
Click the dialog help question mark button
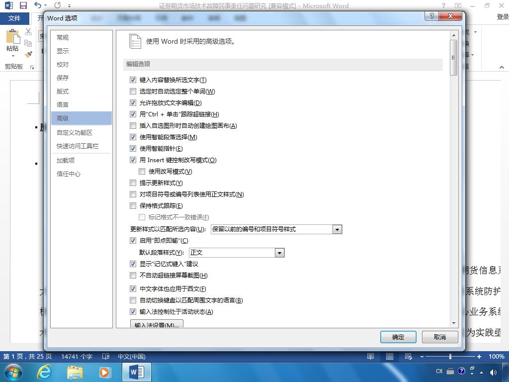[431, 16]
